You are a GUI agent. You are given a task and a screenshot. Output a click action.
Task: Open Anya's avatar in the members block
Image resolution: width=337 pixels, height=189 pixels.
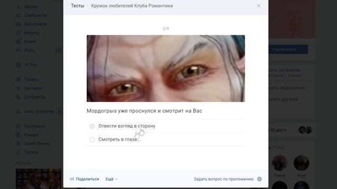click(301, 163)
